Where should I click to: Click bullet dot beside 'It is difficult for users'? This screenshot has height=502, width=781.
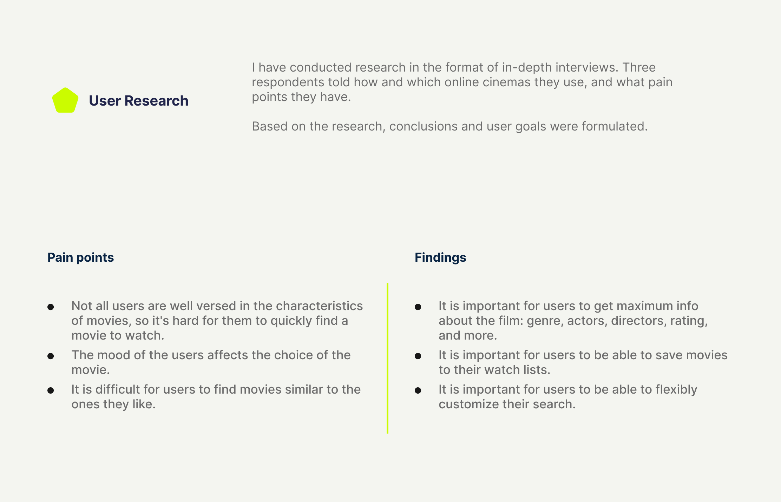pyautogui.click(x=51, y=390)
